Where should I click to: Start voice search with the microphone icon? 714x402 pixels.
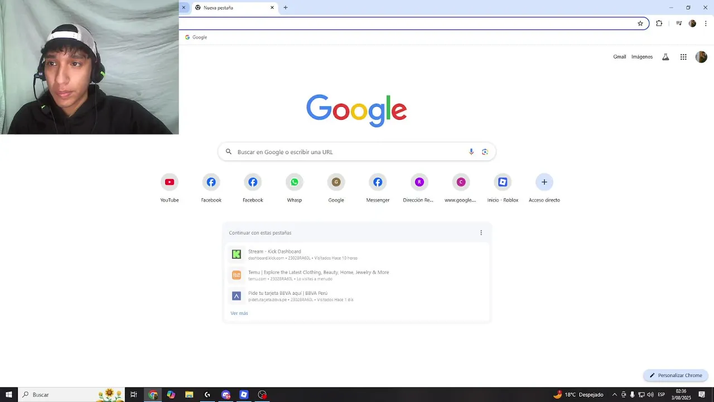coord(471,152)
